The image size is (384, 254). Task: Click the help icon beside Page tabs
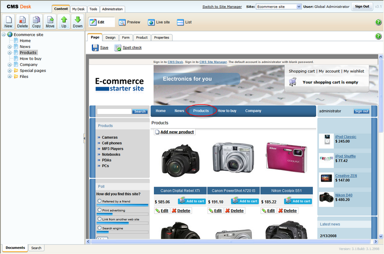click(378, 36)
